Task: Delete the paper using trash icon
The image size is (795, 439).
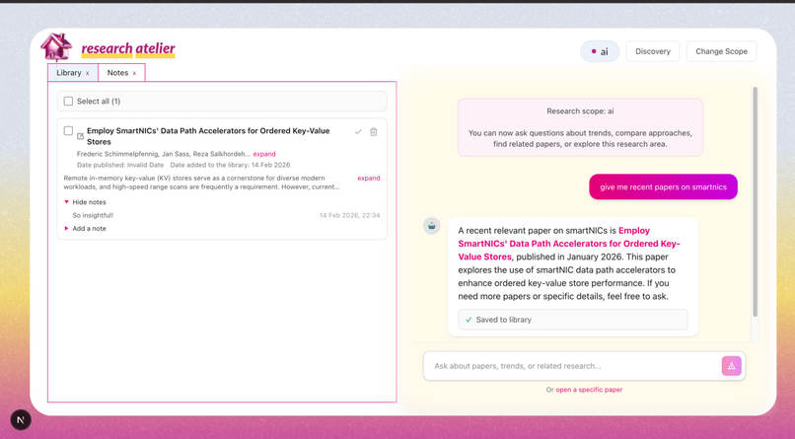Action: (374, 132)
